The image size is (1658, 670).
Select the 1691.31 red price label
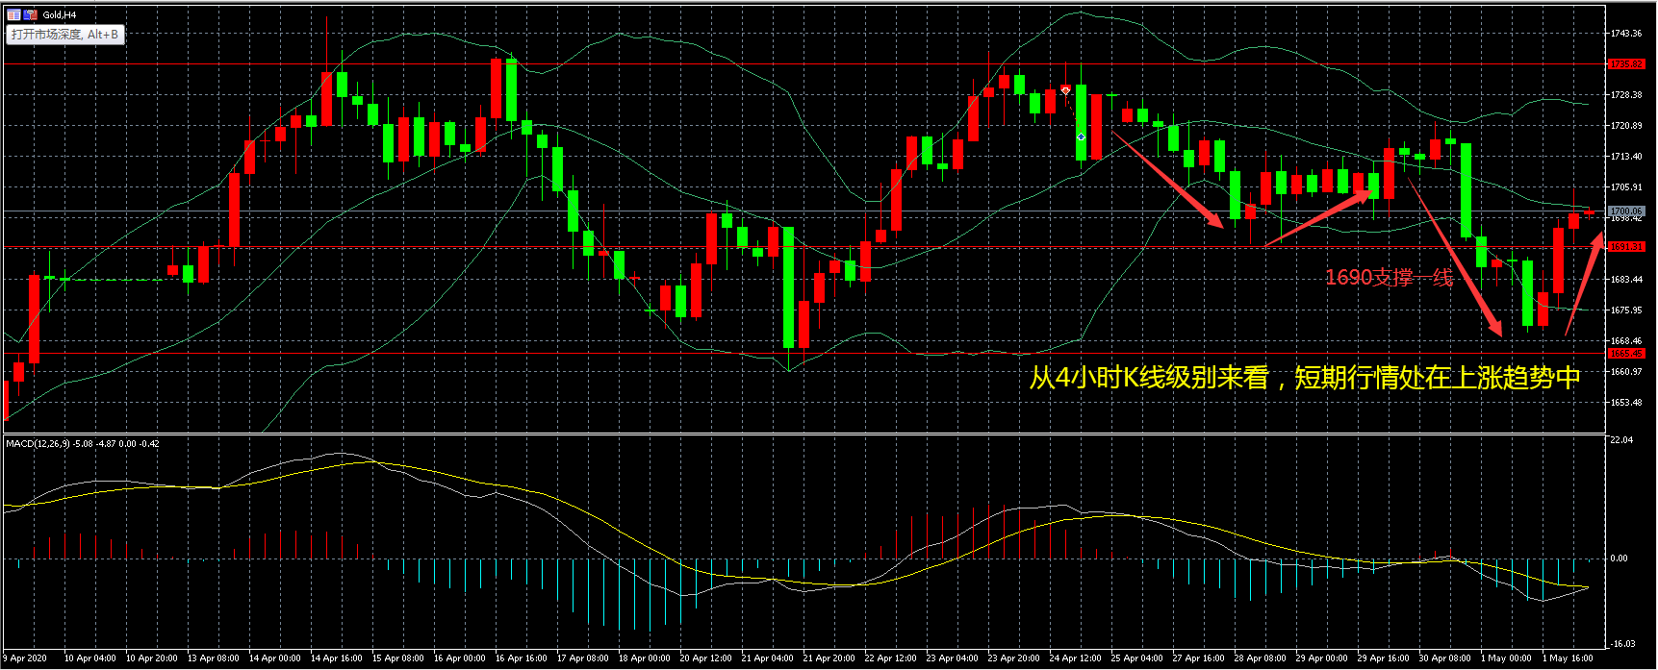click(1625, 247)
